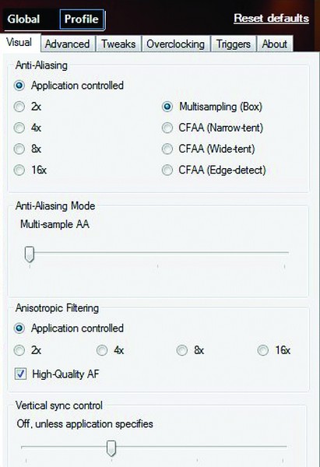320x467 pixels.
Task: Go to the About tab
Action: point(274,44)
